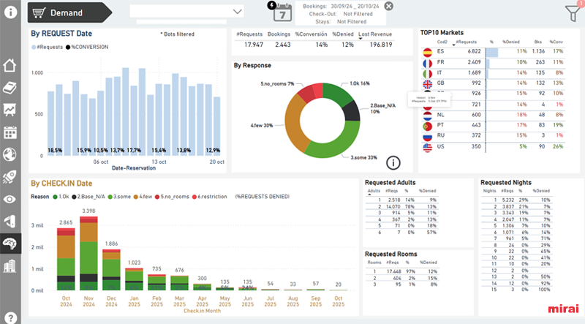Click the Netherlands flag icon
Screen dimensions: 585x324
(x=428, y=116)
